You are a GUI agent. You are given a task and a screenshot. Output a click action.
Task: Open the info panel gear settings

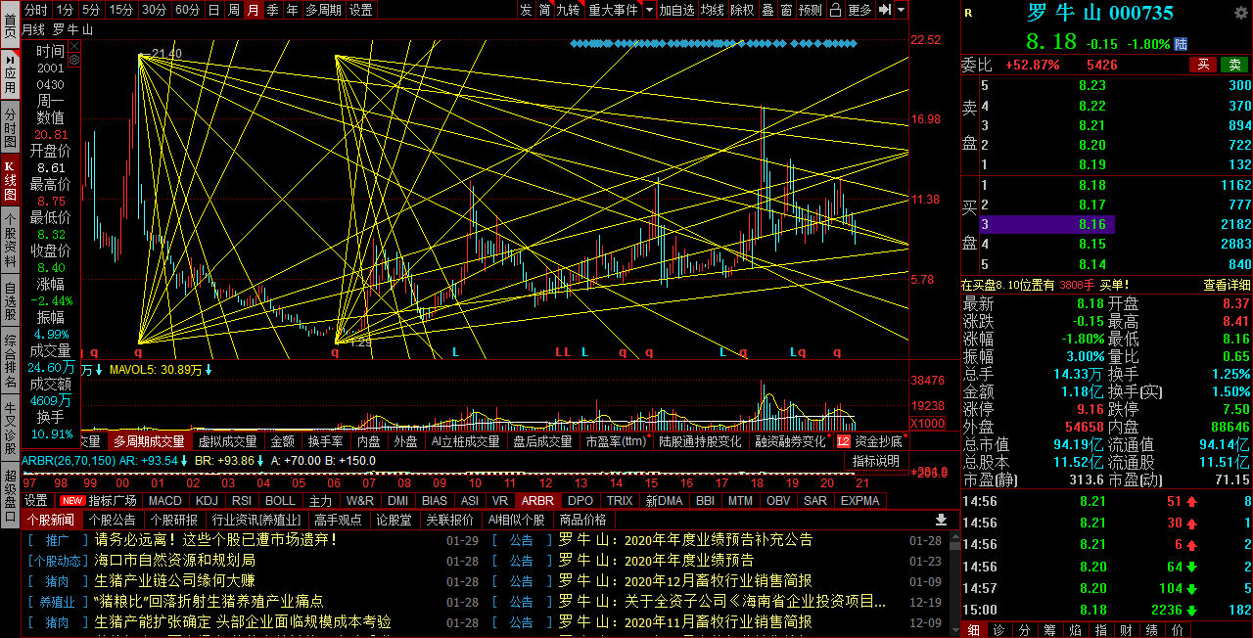73,60
